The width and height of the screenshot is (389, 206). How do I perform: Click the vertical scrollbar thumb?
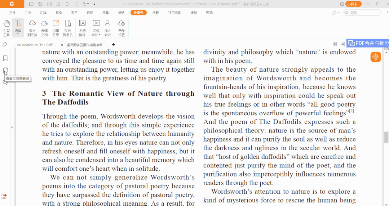pos(386,137)
